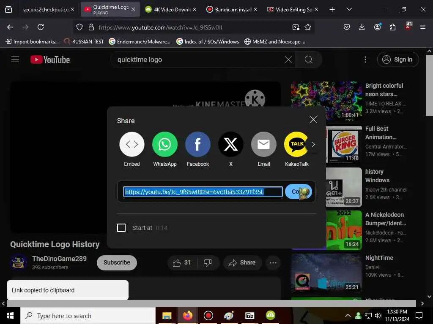Open Windows Start menu
433x324 pixels.
tap(10, 316)
